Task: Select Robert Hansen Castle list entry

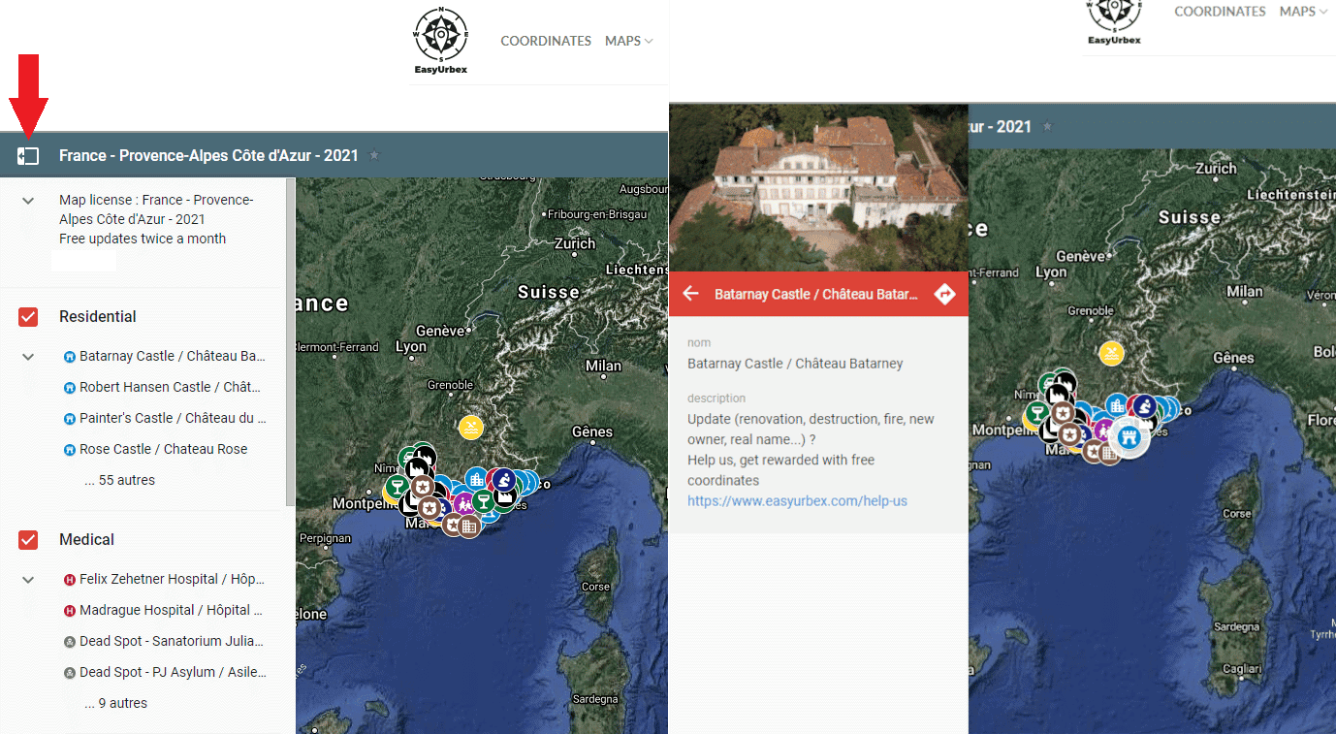Action: pyautogui.click(x=170, y=387)
